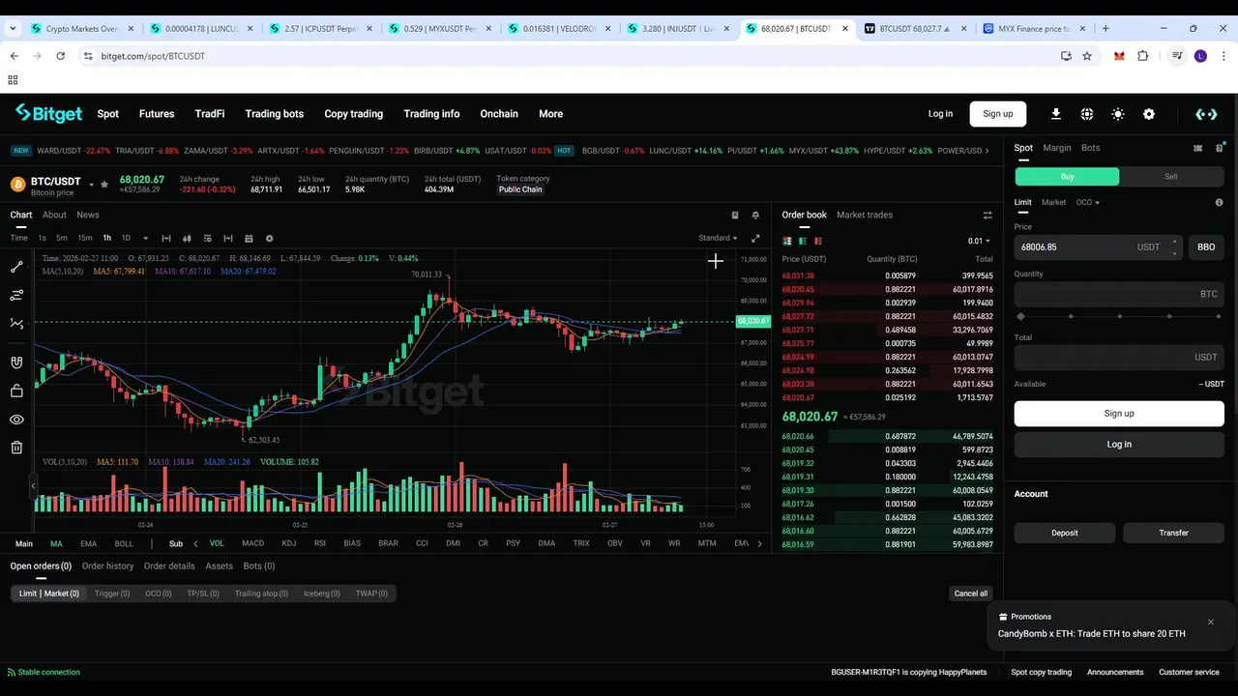Select the 15m chart interval

click(85, 239)
